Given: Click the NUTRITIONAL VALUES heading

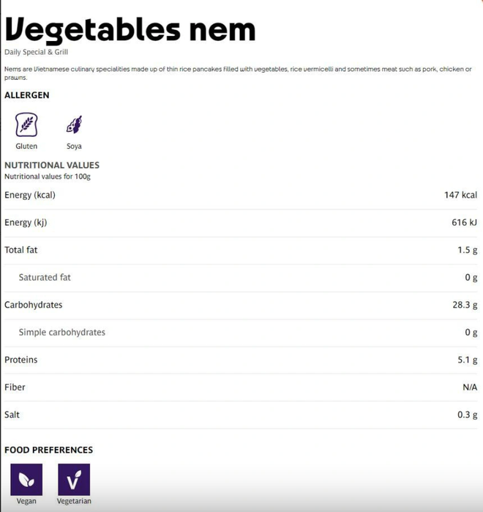Looking at the screenshot, I should pos(52,166).
